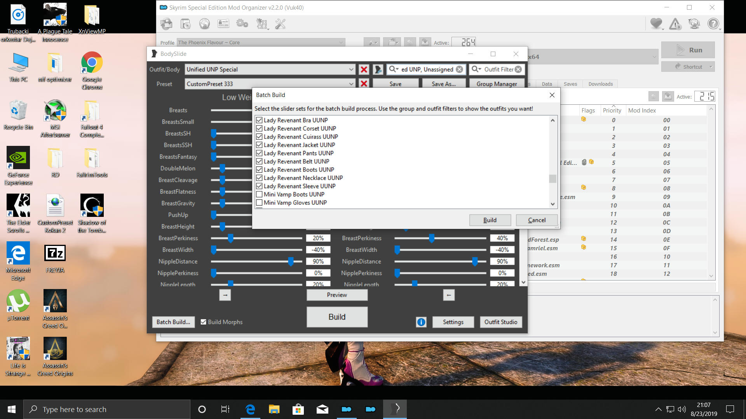Switch to the Downloads tab
Screen dimensions: 746x419
point(600,84)
